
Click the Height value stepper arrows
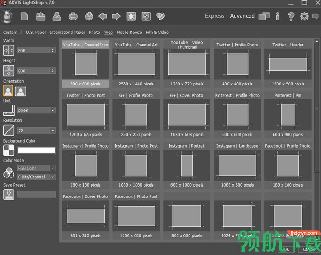(x=53, y=71)
